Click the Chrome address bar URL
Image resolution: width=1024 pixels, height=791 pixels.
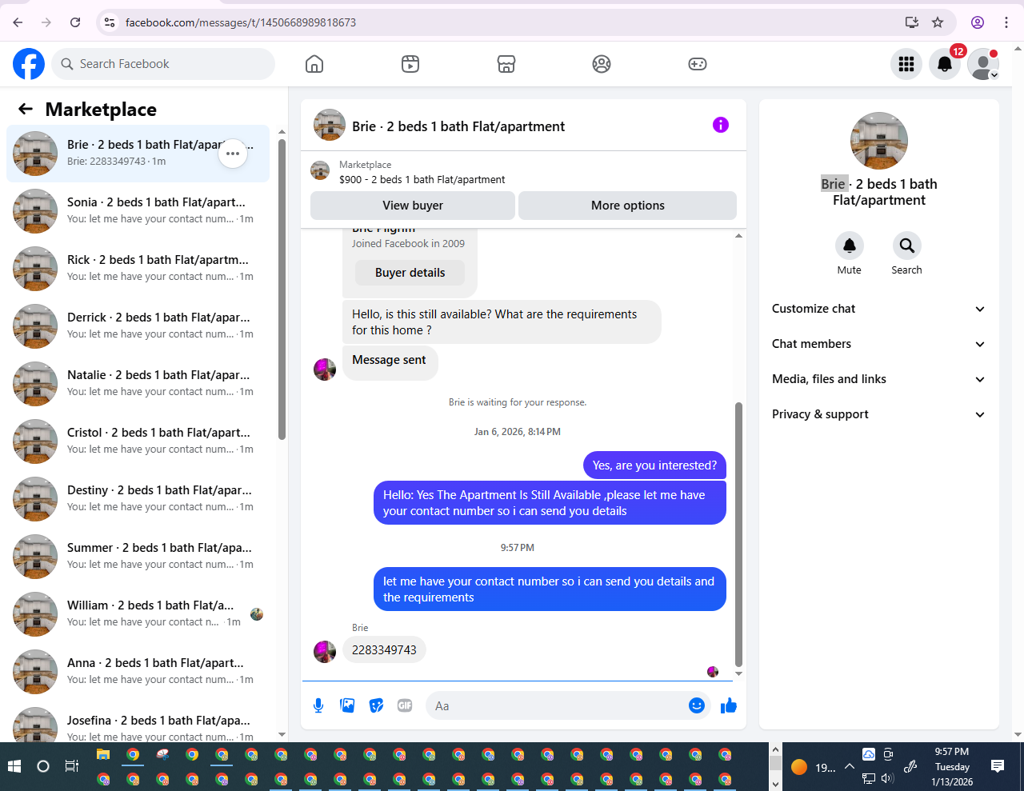[241, 22]
